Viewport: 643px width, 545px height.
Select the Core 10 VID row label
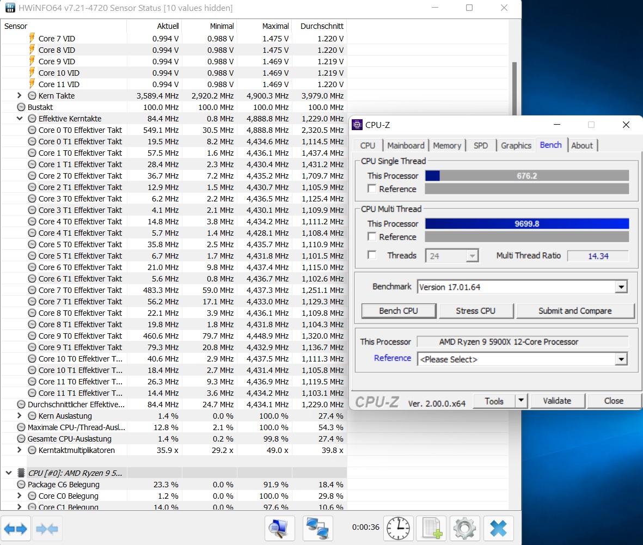coord(59,73)
